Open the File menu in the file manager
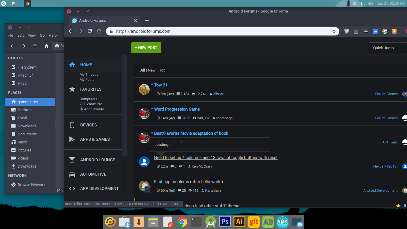Viewport: 407px width, 229px height. point(10,35)
